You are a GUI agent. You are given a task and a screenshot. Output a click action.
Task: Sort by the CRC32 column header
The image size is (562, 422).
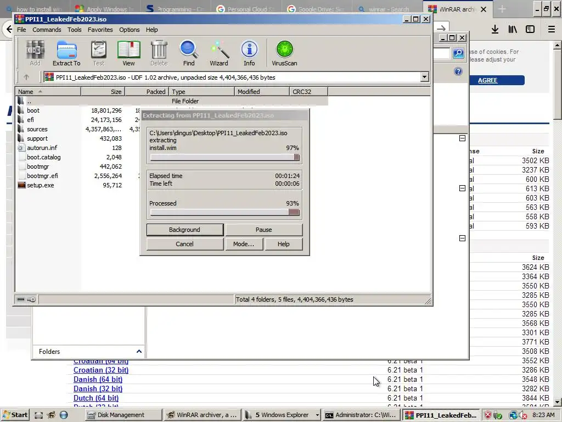click(x=308, y=92)
